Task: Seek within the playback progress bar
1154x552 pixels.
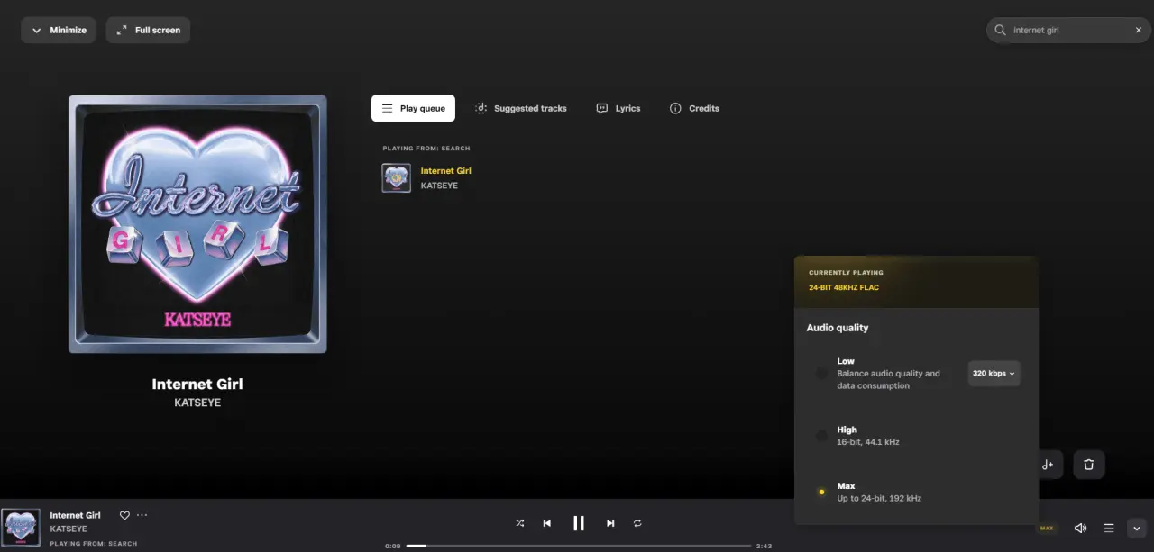Action: coord(578,546)
